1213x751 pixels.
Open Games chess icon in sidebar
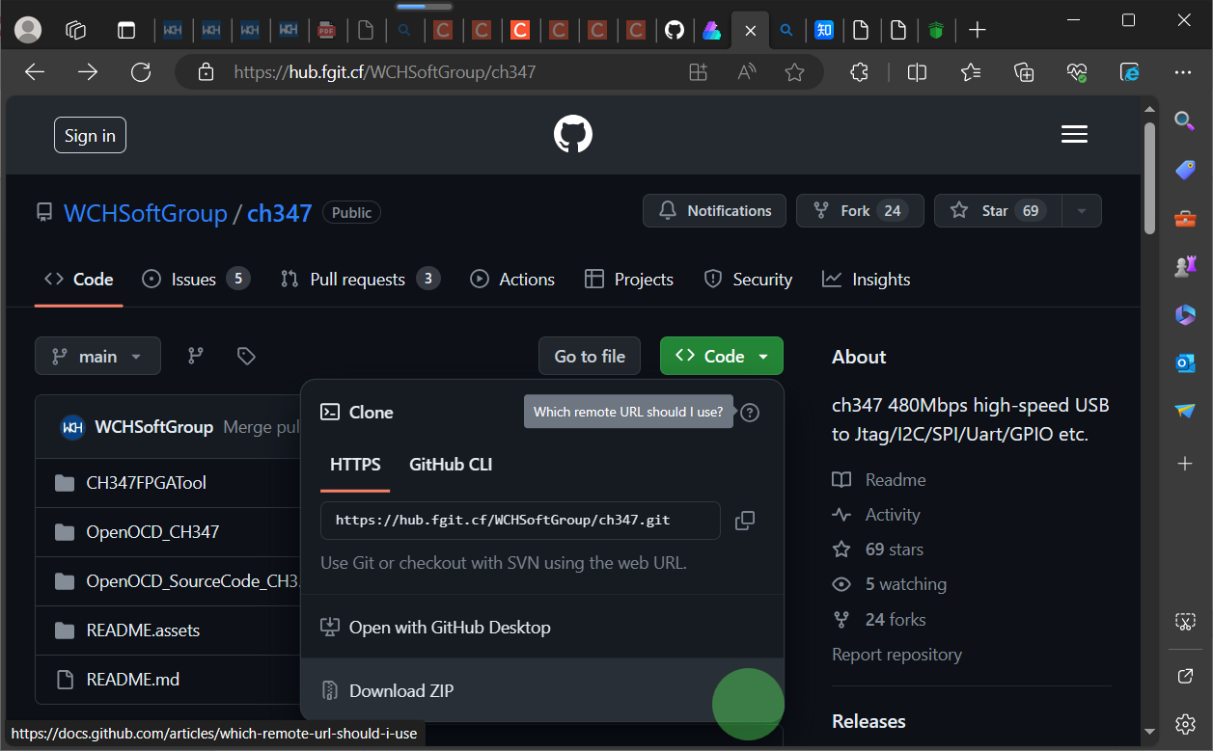(1185, 267)
